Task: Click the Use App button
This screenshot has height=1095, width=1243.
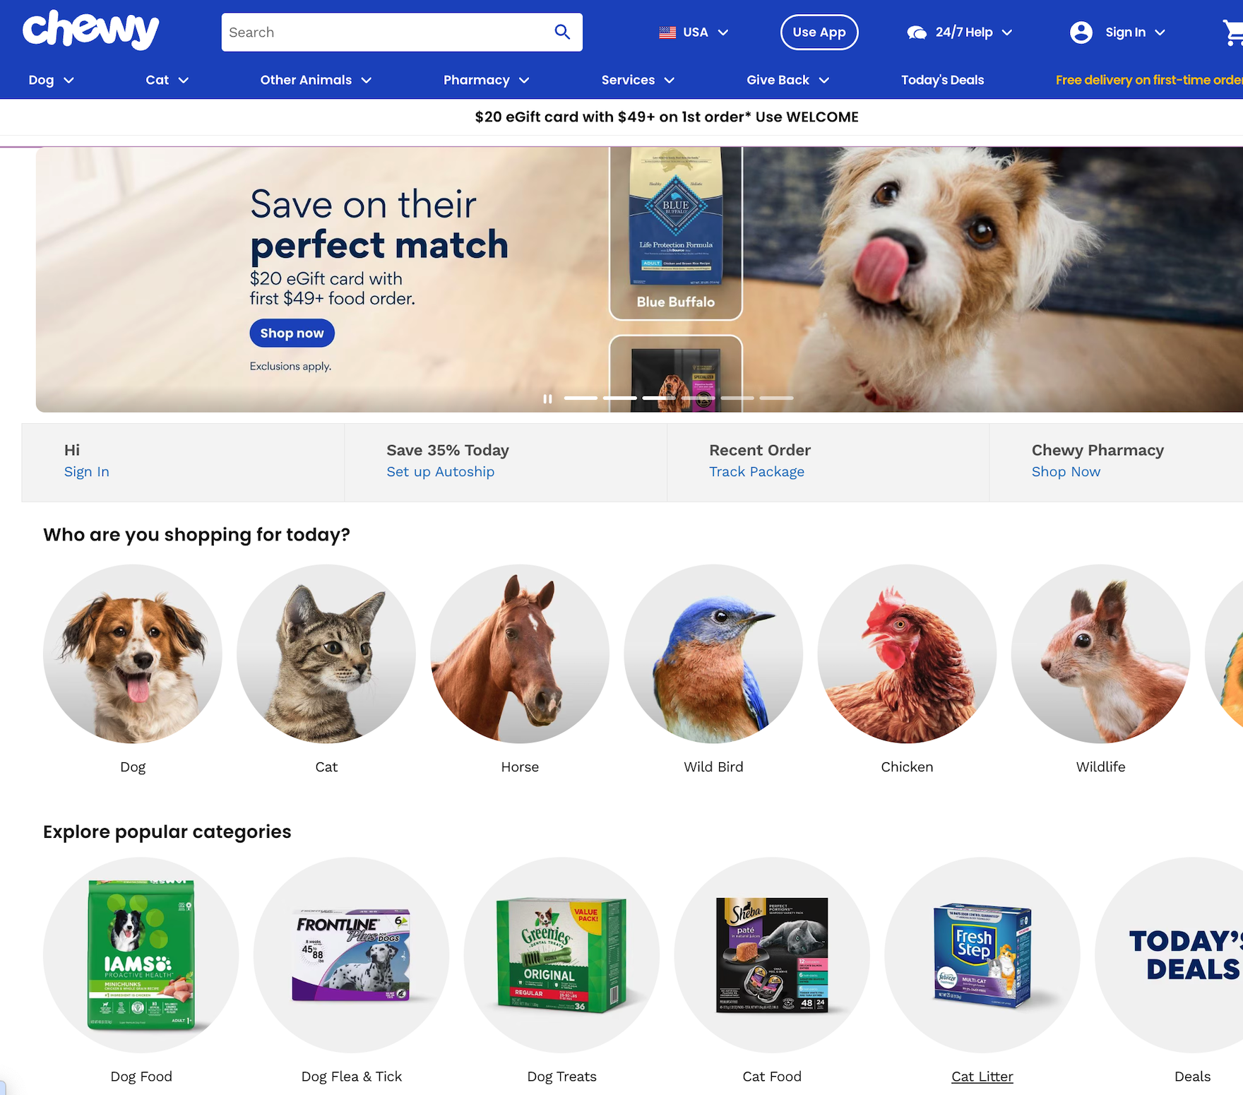Action: point(819,32)
